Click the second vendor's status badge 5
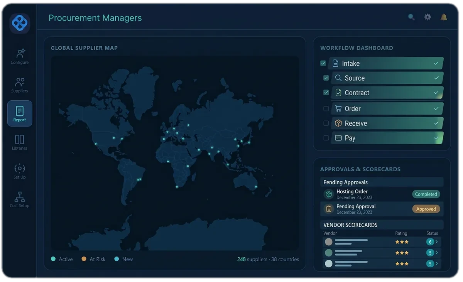The width and height of the screenshot is (463, 282). (x=430, y=253)
